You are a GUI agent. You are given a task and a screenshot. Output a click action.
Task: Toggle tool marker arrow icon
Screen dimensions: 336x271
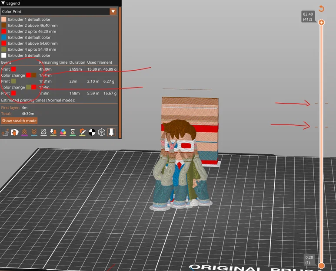(111, 132)
